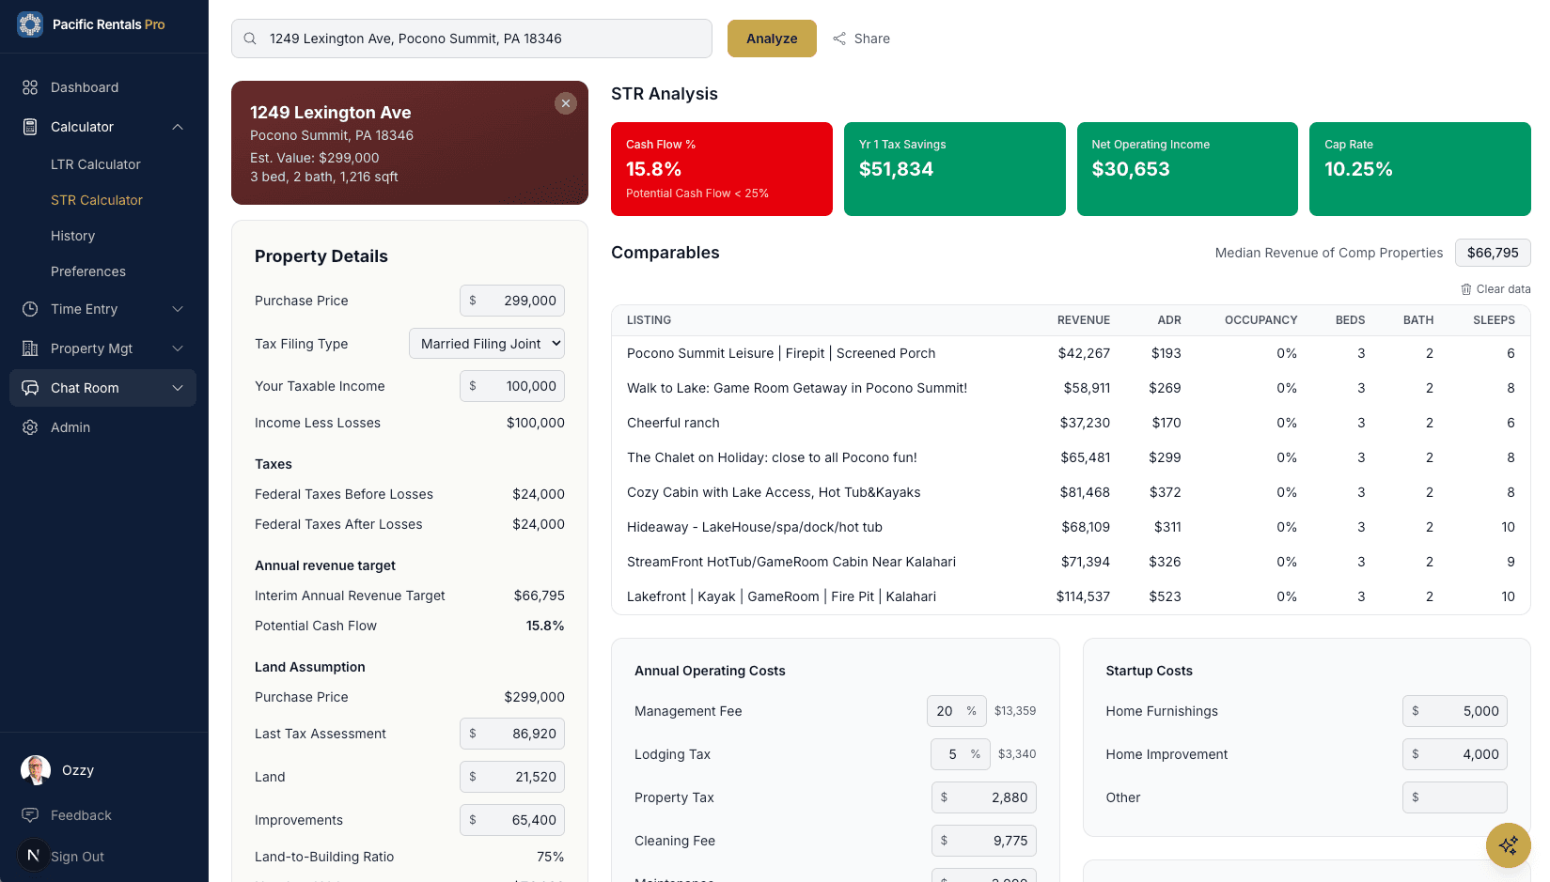
Task: Open Feedback link
Action: point(81,815)
